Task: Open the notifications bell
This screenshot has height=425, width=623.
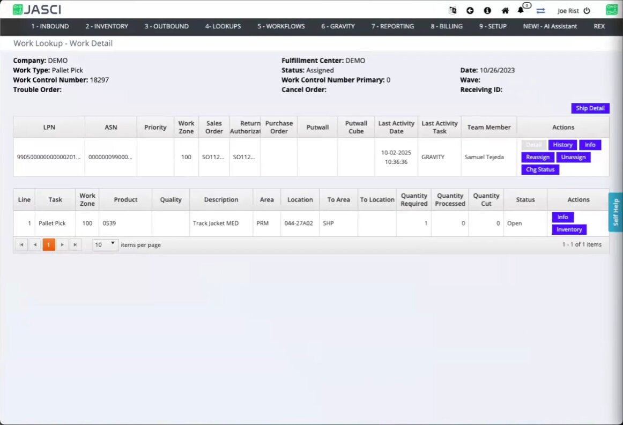Action: point(521,10)
